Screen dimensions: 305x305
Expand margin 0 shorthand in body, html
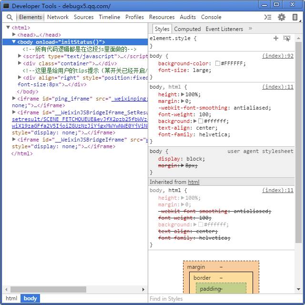coord(183,101)
